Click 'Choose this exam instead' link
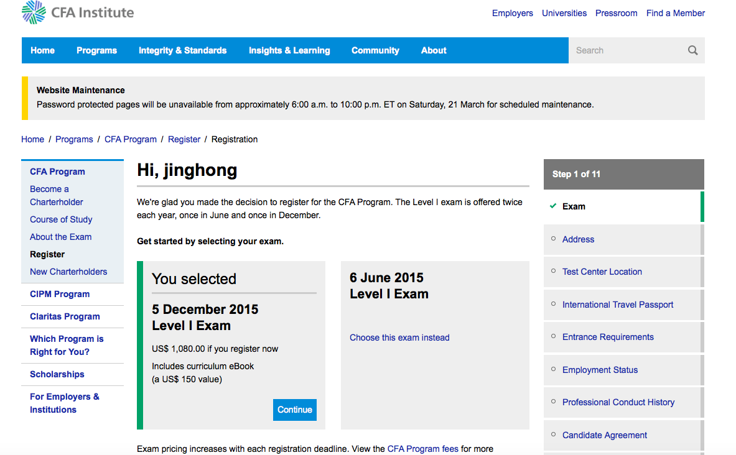 [399, 338]
